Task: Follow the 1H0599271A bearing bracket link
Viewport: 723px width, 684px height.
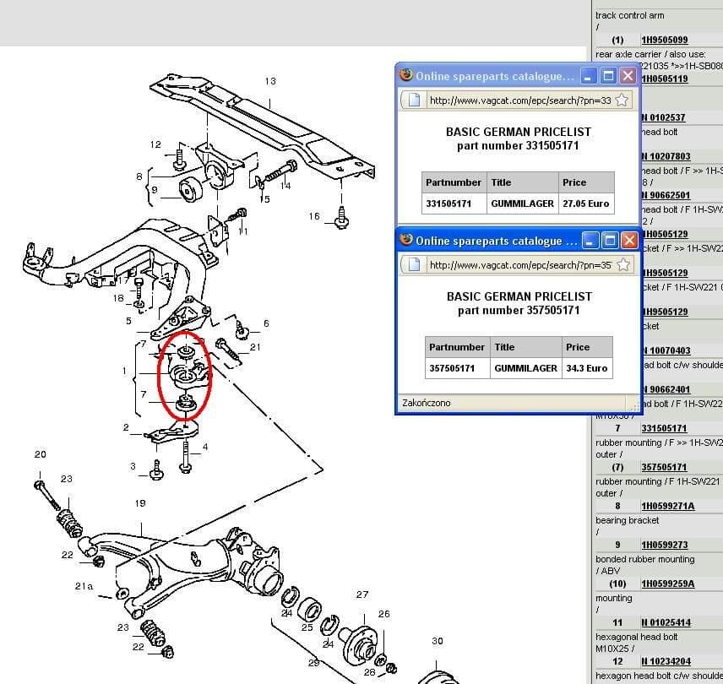Action: point(667,507)
